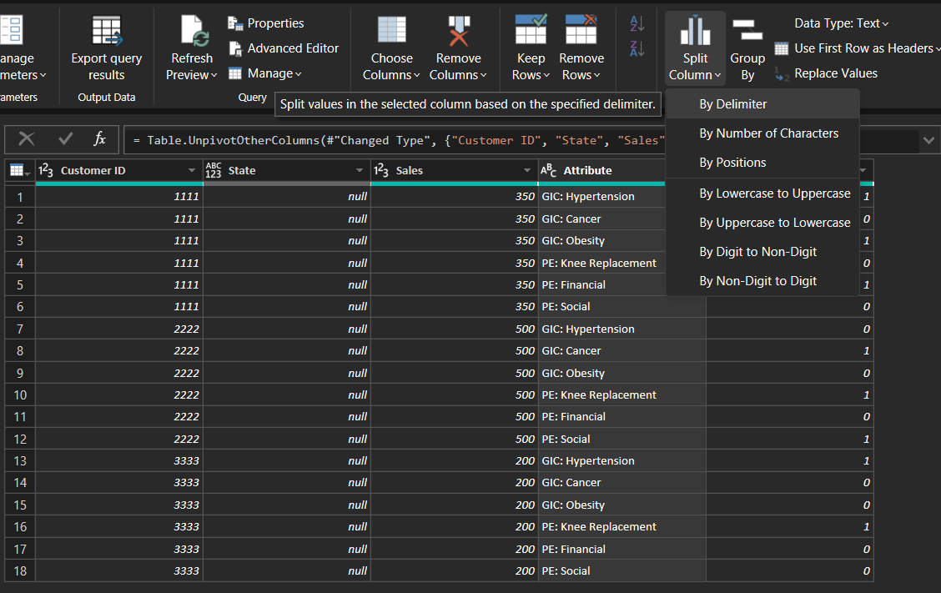Cancel the formula with the X icon
The height and width of the screenshot is (593, 941).
tap(27, 139)
